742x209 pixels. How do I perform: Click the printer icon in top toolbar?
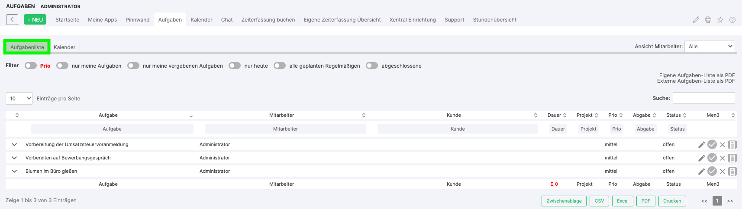pos(708,20)
